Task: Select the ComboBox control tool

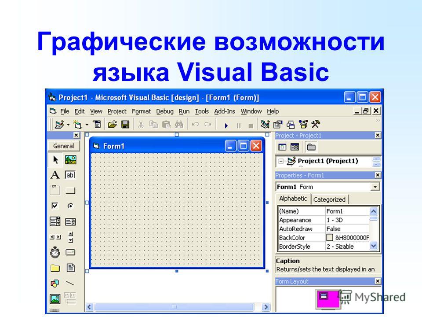Action: point(55,221)
